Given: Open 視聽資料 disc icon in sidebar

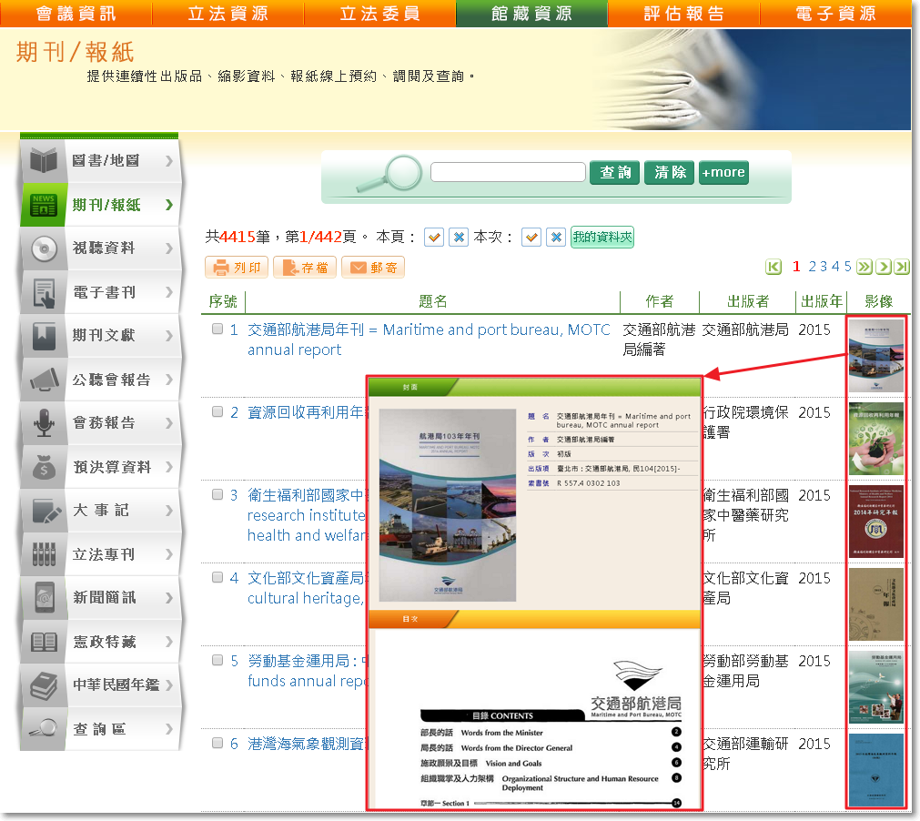Looking at the screenshot, I should pyautogui.click(x=44, y=248).
